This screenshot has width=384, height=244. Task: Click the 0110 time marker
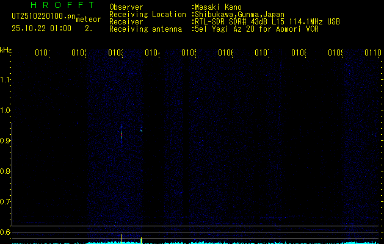click(373, 52)
